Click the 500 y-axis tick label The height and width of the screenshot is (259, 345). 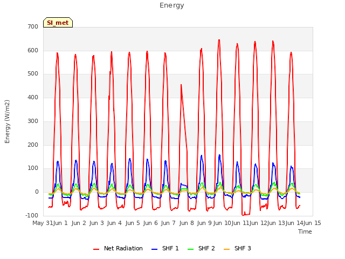coord(33,74)
